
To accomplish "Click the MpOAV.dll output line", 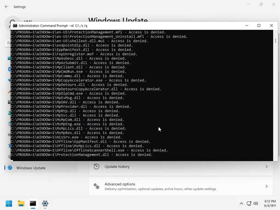I will [x=65, y=102].
